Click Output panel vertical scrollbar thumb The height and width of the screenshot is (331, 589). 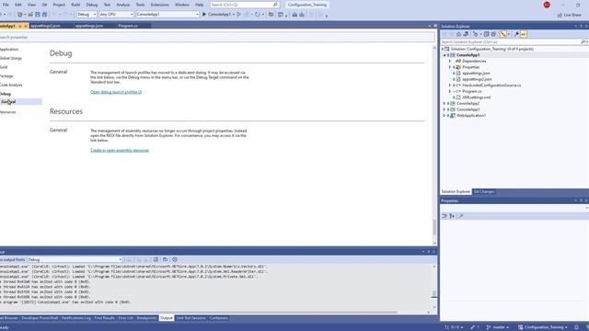coord(433,293)
